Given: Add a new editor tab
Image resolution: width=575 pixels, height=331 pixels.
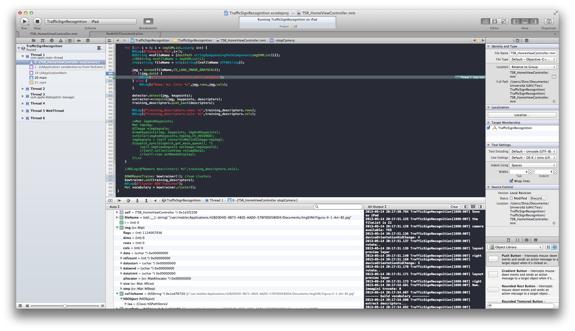Looking at the screenshot, I should (555, 34).
